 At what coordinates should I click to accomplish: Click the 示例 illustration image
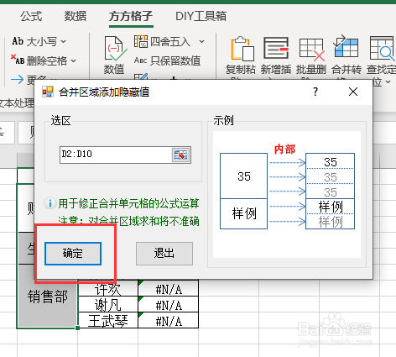click(287, 195)
